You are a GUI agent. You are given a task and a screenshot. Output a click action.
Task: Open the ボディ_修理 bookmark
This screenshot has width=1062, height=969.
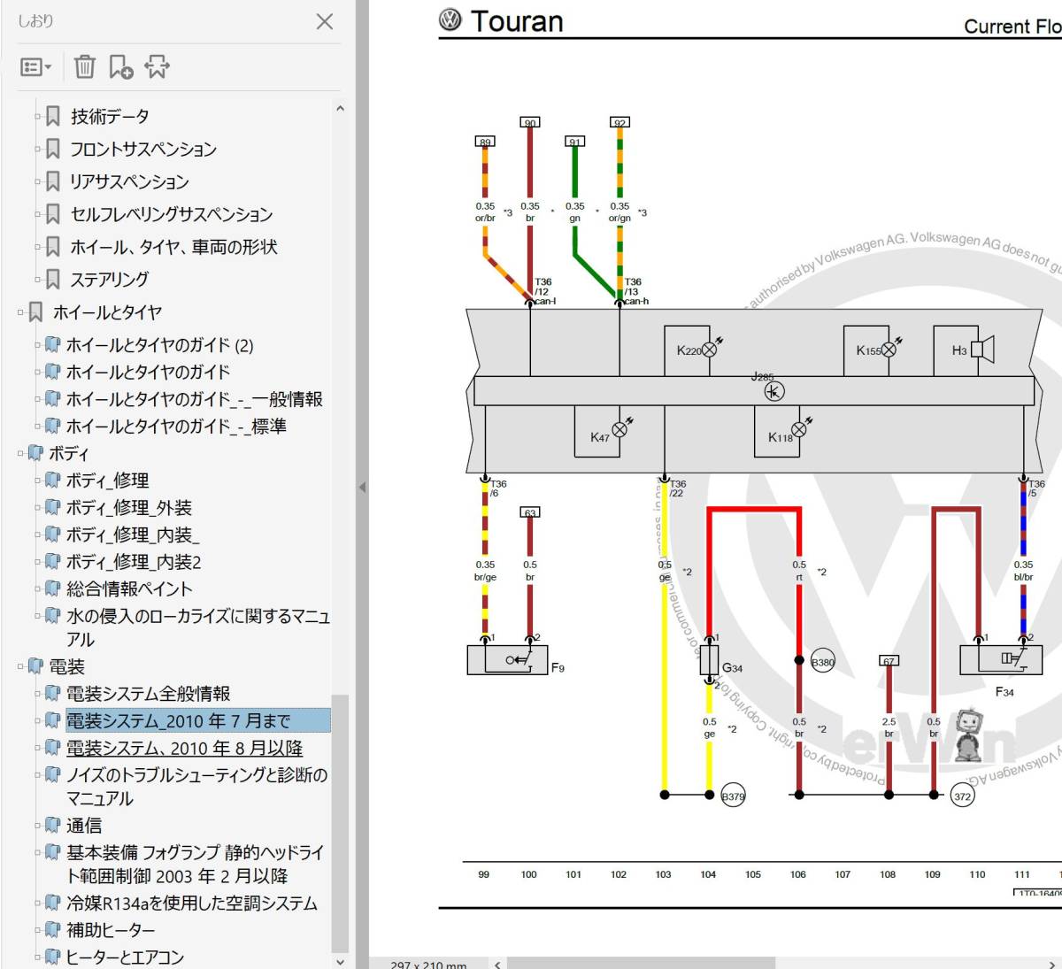[108, 481]
